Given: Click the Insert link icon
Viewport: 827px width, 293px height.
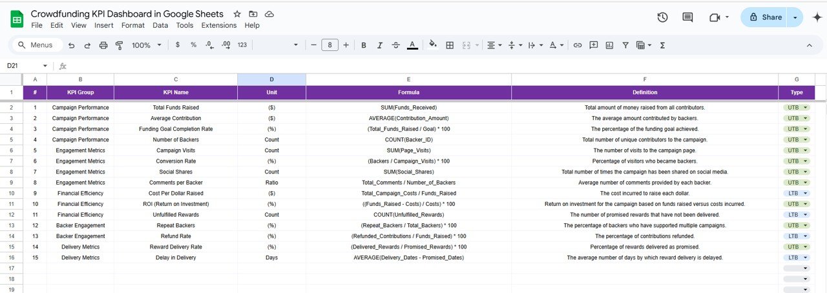Looking at the screenshot, I should click(x=578, y=45).
